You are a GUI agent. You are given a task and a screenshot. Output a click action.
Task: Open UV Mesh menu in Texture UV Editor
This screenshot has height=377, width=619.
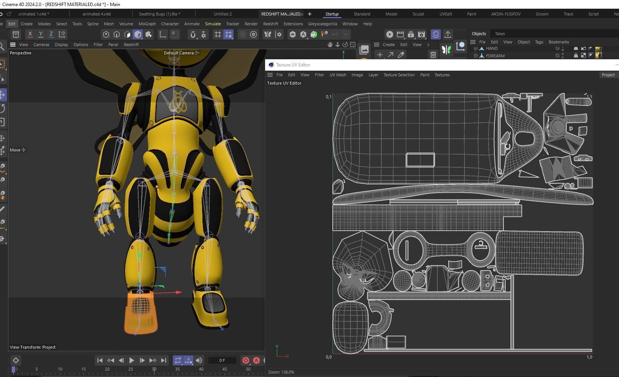tap(338, 75)
